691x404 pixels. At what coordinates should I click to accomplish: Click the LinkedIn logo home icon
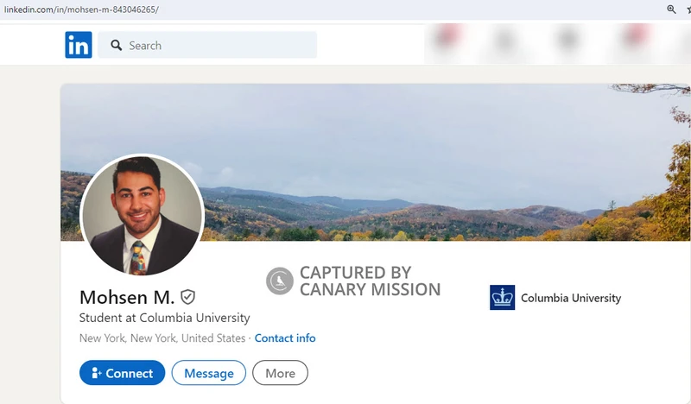tap(79, 45)
